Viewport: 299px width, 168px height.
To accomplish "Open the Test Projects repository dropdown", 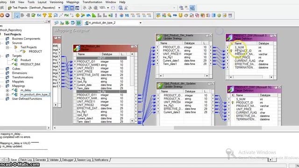I will click(59, 8).
